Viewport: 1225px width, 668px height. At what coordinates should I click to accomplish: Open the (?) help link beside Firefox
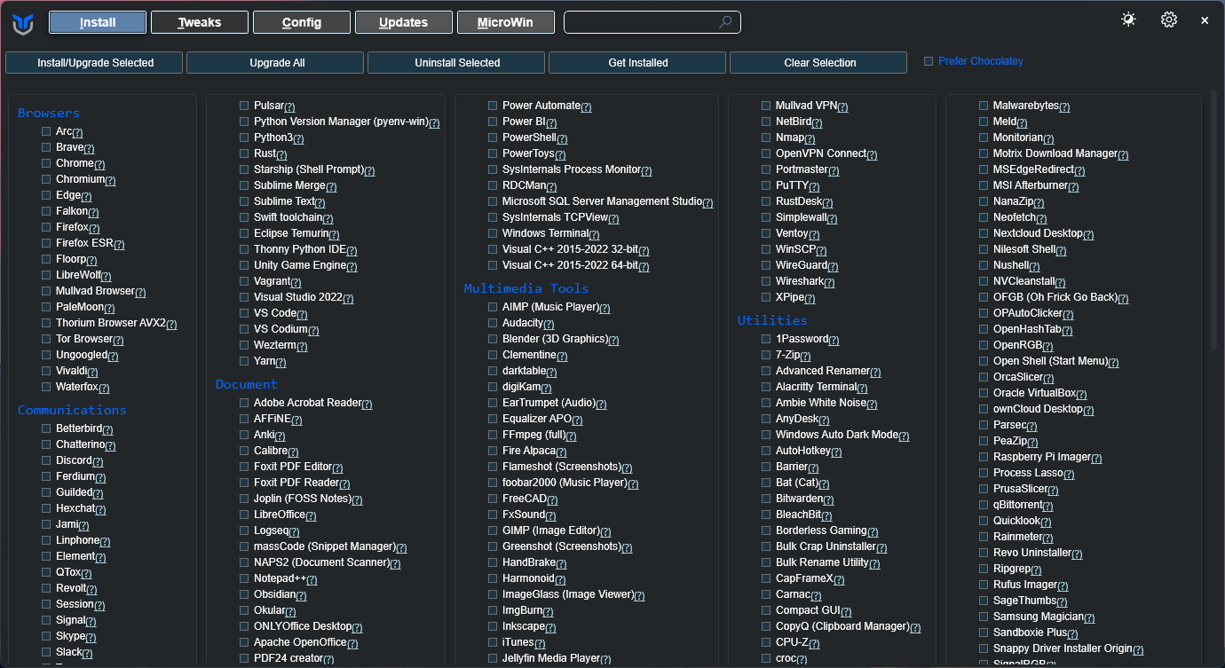95,228
